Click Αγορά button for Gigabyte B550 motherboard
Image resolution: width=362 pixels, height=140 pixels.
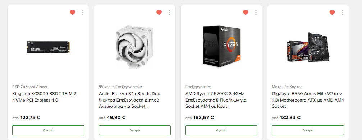308,130
